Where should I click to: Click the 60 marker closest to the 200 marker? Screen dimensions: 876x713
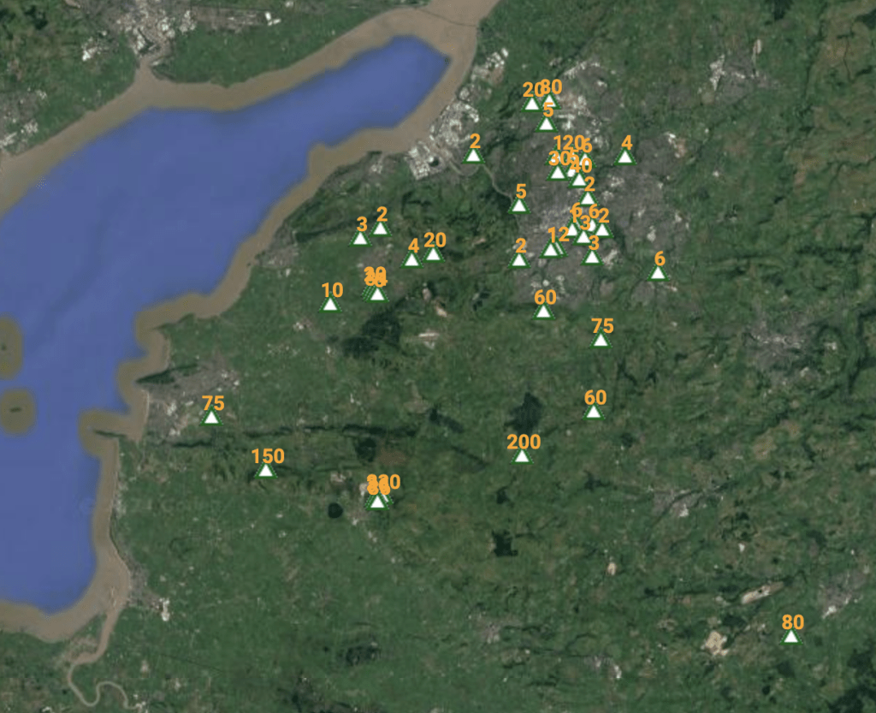594,412
